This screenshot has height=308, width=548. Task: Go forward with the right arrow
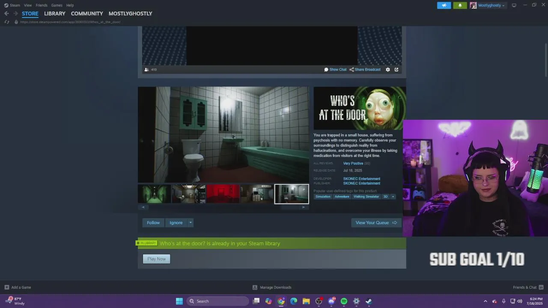15,14
